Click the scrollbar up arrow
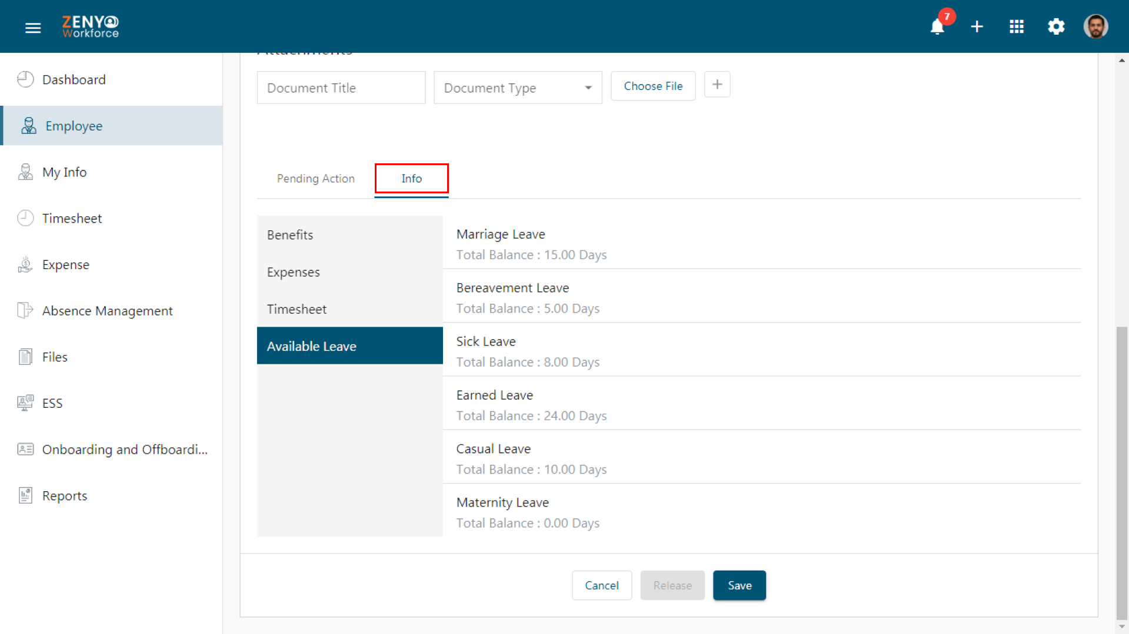The image size is (1129, 634). tap(1122, 60)
